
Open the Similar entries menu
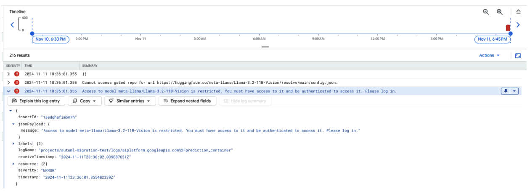(130, 101)
